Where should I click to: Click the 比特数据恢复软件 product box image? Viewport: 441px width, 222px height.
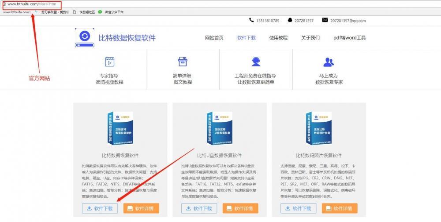pyautogui.click(x=120, y=128)
